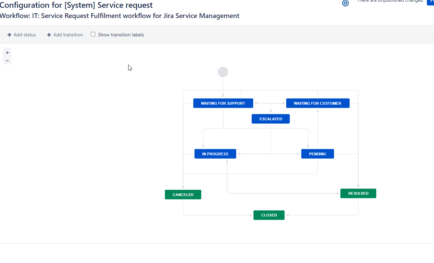This screenshot has height=263, width=434.
Task: Select the Escalated status node
Action: pos(271,119)
